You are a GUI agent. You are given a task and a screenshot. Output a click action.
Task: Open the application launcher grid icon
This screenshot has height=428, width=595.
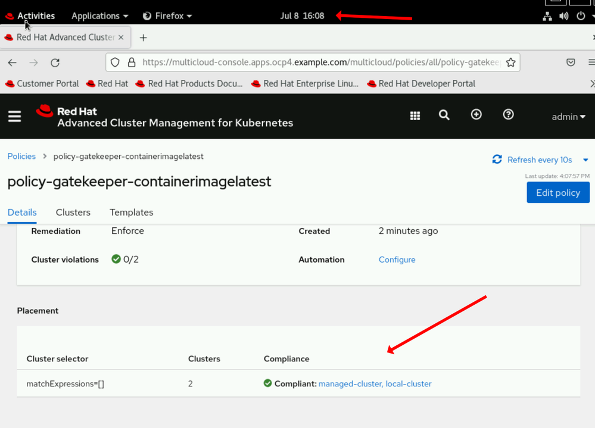415,116
